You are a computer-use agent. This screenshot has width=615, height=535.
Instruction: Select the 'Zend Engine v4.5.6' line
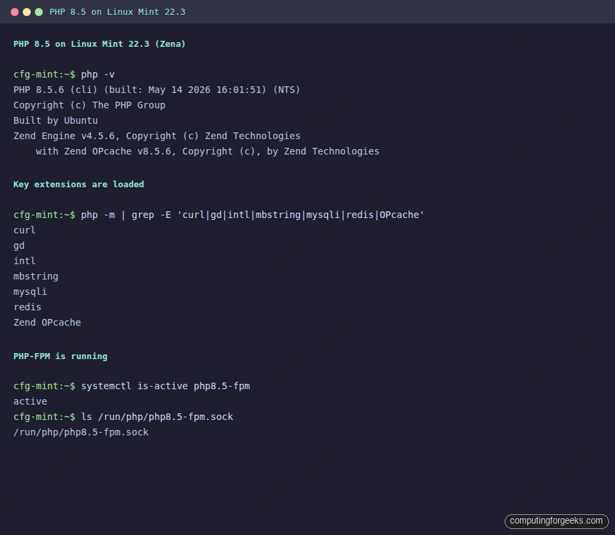click(x=157, y=136)
